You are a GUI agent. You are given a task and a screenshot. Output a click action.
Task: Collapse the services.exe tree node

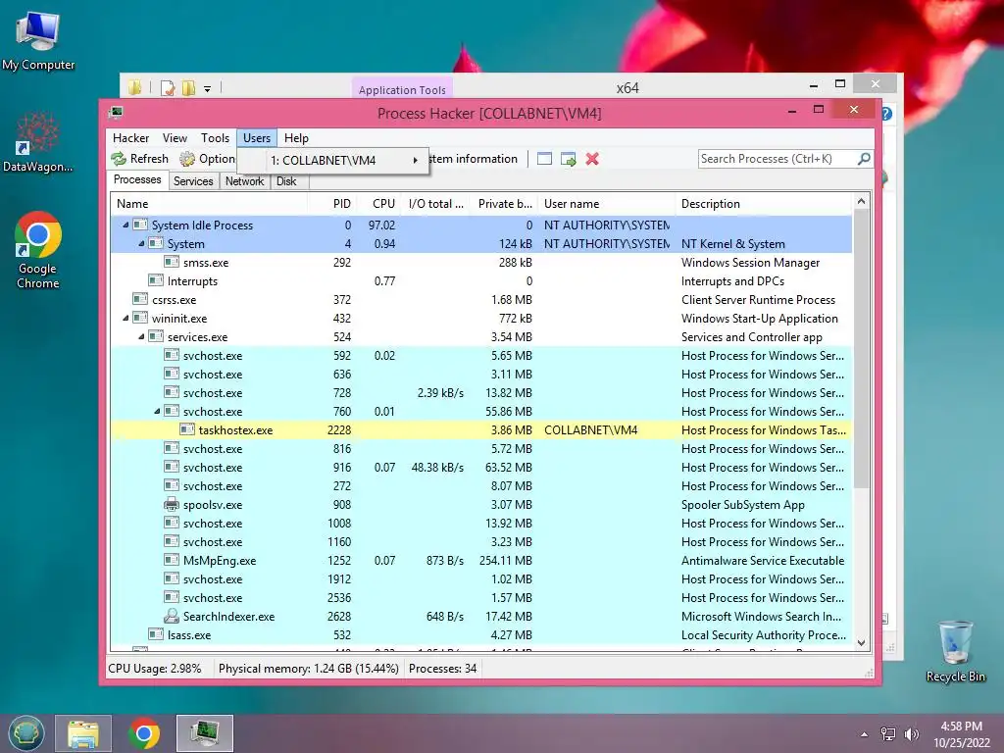[141, 336]
